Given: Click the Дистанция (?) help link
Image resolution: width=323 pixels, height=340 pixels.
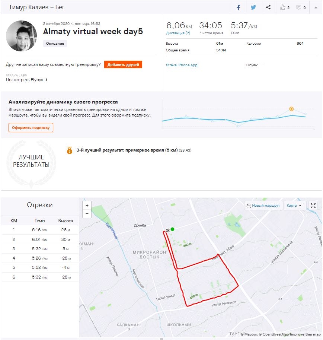Looking at the screenshot, I should tap(178, 33).
